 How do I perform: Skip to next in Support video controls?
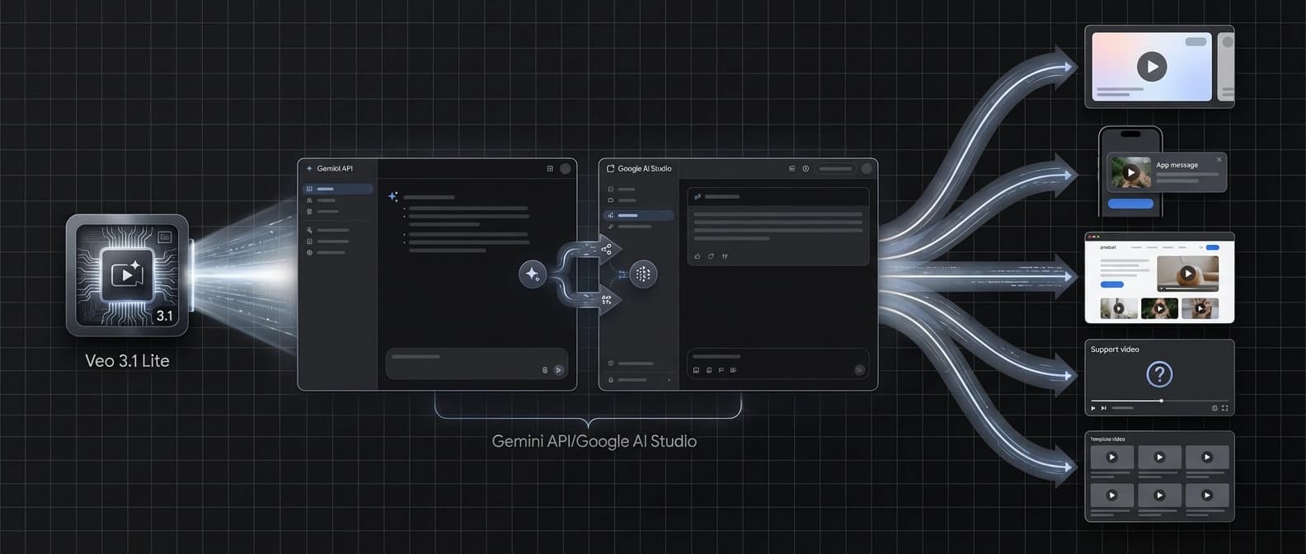tap(1104, 408)
